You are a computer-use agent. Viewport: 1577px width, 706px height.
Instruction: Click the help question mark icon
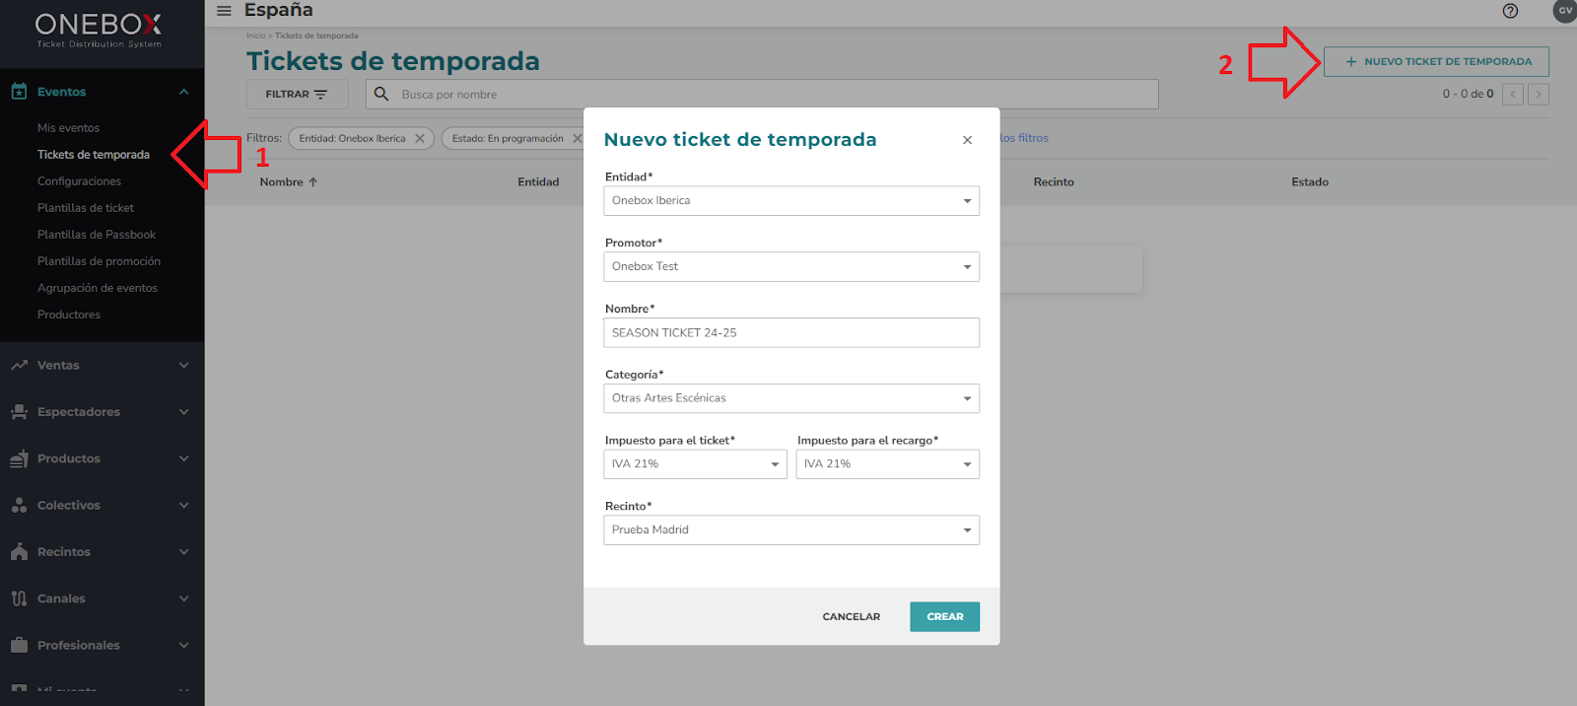pos(1510,11)
